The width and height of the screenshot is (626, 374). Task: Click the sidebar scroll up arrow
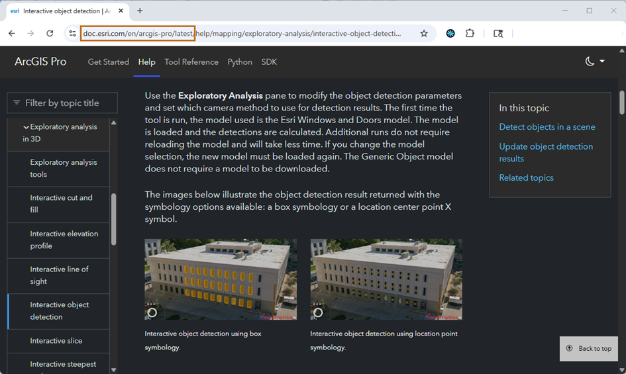[x=114, y=123]
